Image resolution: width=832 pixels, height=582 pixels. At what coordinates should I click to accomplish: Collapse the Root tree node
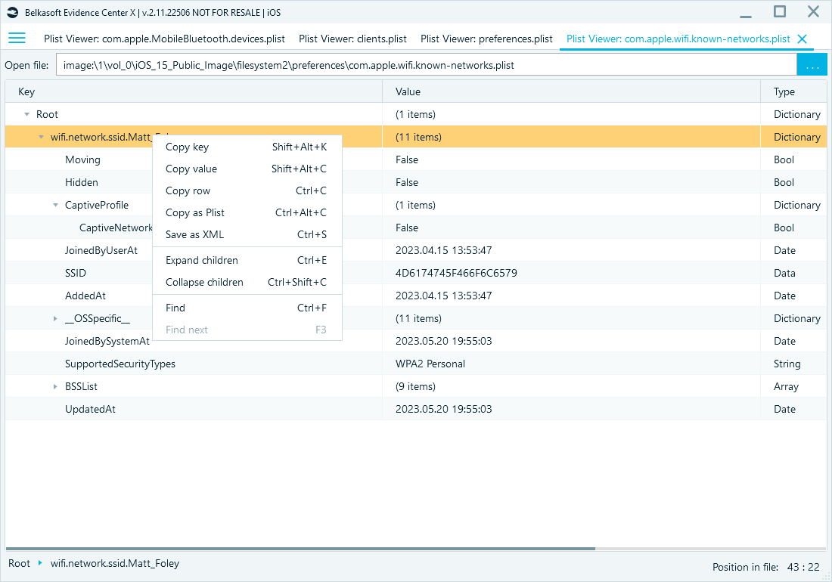pos(26,114)
